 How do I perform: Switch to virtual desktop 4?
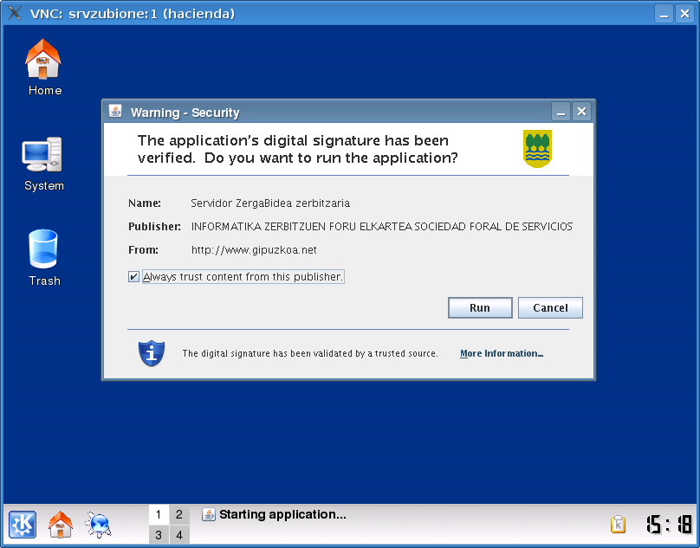[178, 535]
